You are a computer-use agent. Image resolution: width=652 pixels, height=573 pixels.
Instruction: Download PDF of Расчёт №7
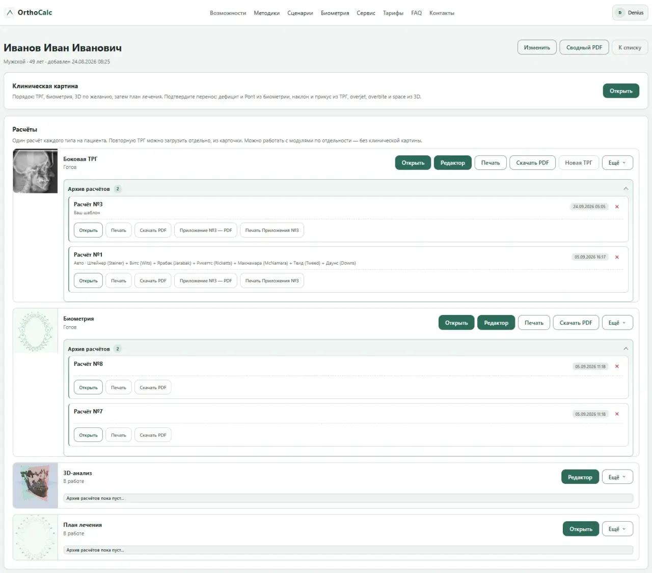[x=153, y=435]
